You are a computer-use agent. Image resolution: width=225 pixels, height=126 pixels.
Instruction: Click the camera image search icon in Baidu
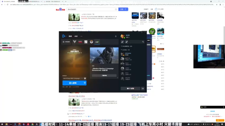point(116,9)
